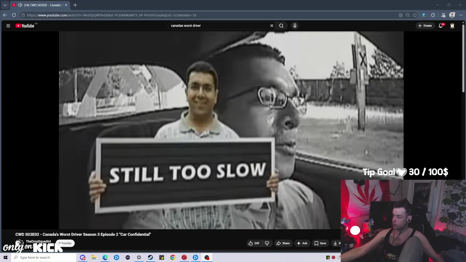466x262 pixels.
Task: Subscribe to TheDropSquad64 channel
Action: (66, 243)
